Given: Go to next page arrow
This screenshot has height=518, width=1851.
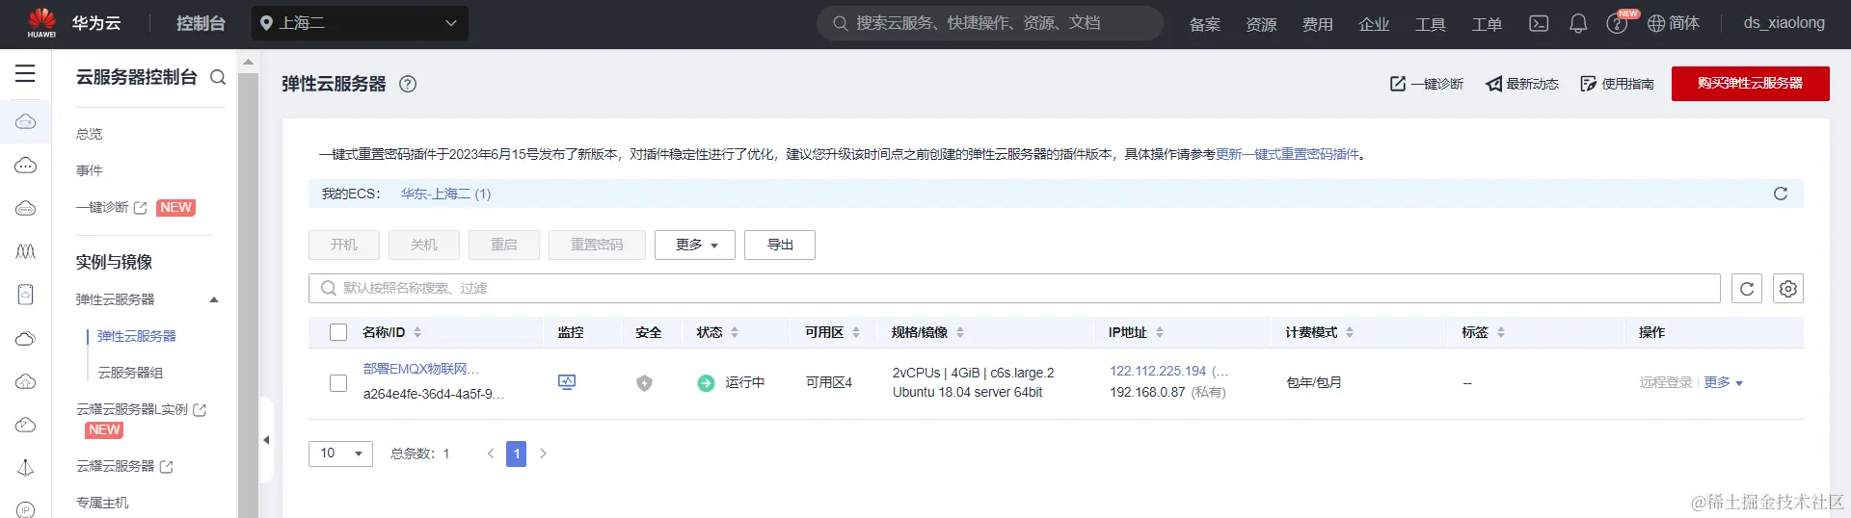Looking at the screenshot, I should [543, 453].
